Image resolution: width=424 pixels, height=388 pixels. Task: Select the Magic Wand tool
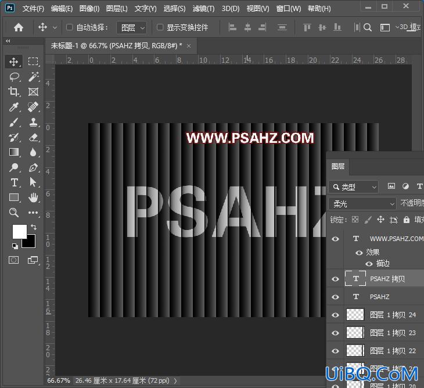click(33, 77)
